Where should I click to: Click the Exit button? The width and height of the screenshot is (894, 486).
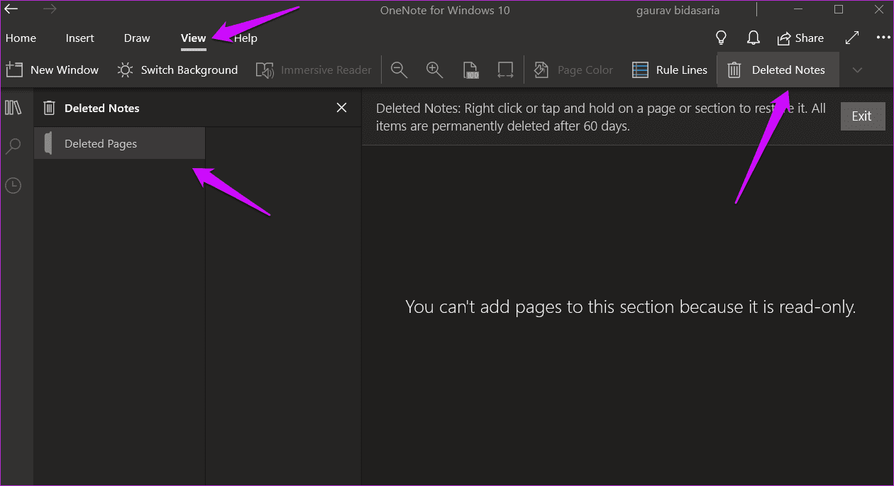(861, 116)
